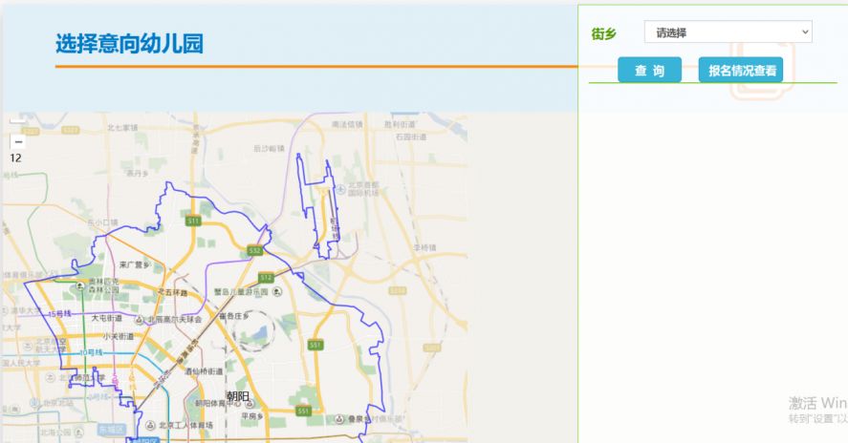Image resolution: width=848 pixels, height=443 pixels.
Task: Click the 10号线 subway line label
Action: [x=91, y=353]
